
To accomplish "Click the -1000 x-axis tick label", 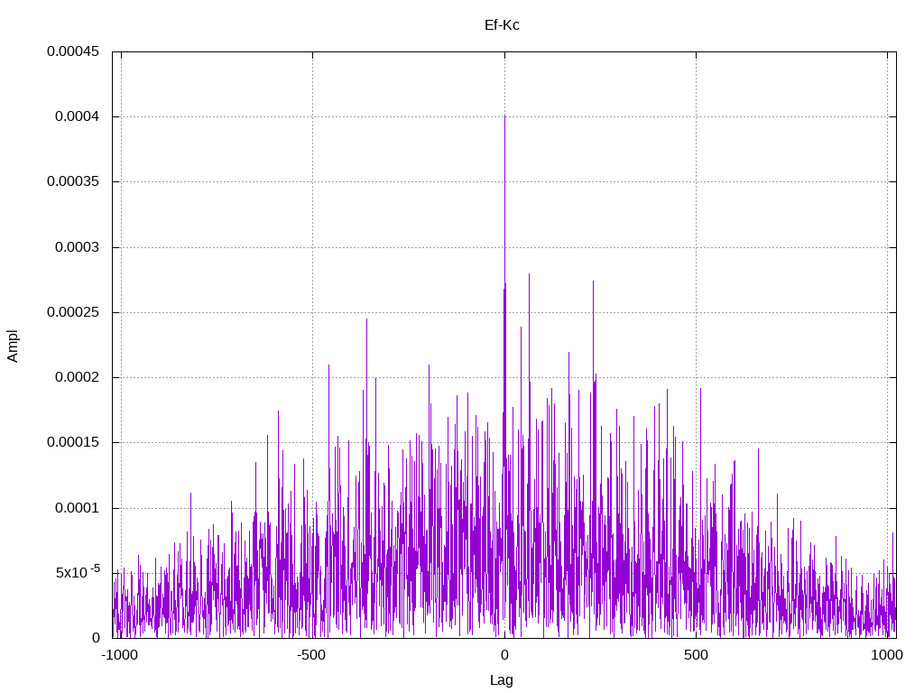I will [x=120, y=655].
